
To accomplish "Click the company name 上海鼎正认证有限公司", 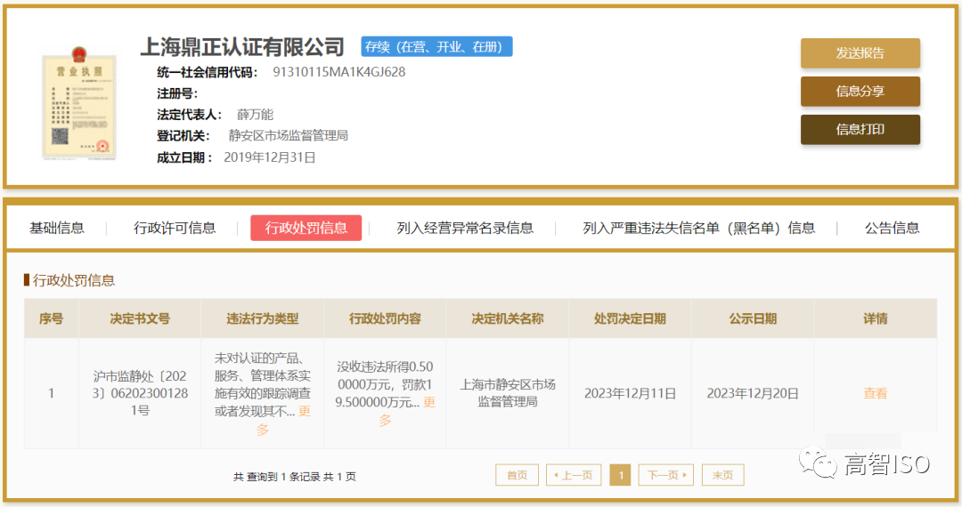I will pos(242,47).
